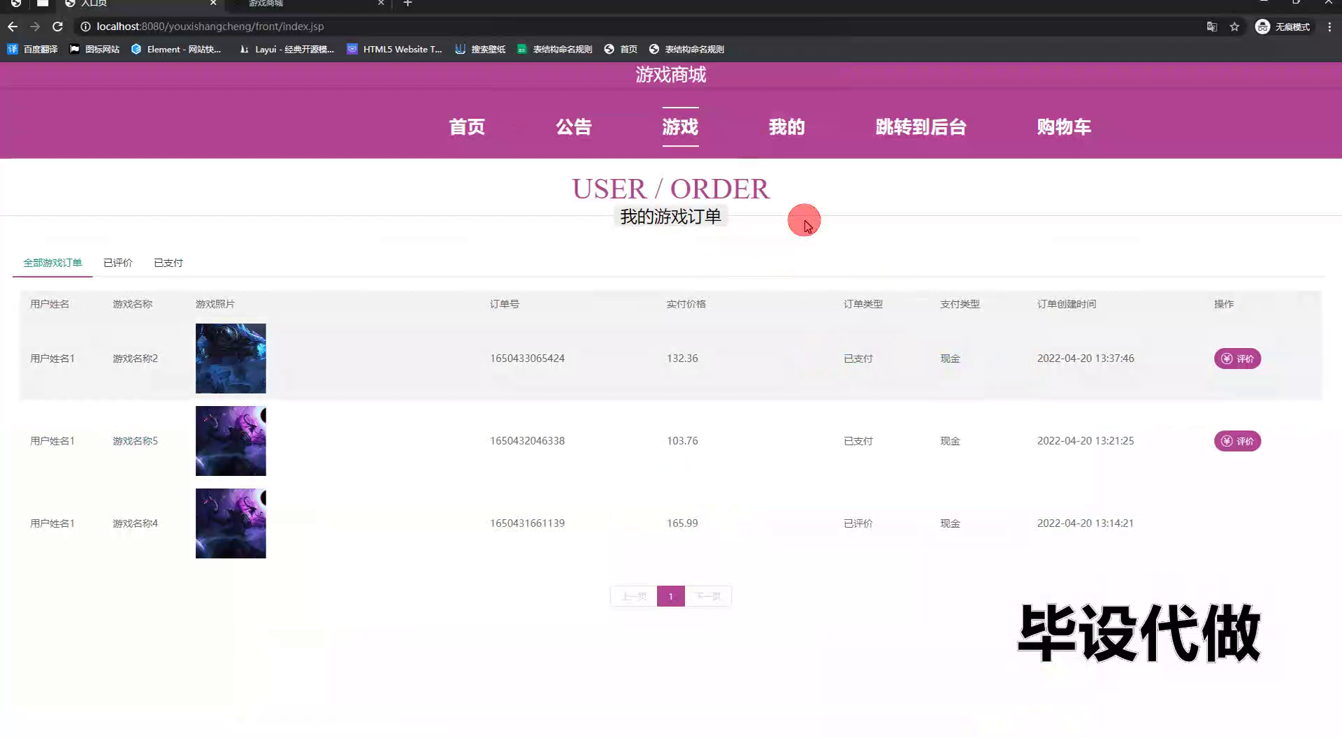Click the 已评价 order type cell in the 游戏名称4 row
This screenshot has height=738, width=1342.
point(858,523)
